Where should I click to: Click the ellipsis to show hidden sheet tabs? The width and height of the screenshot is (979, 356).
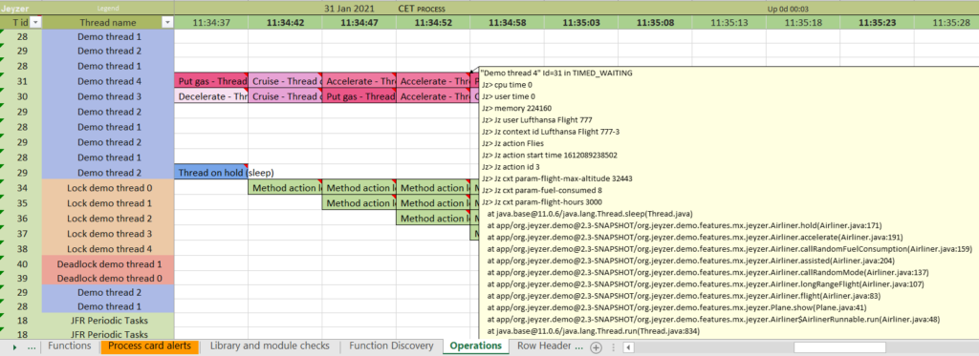pyautogui.click(x=32, y=347)
